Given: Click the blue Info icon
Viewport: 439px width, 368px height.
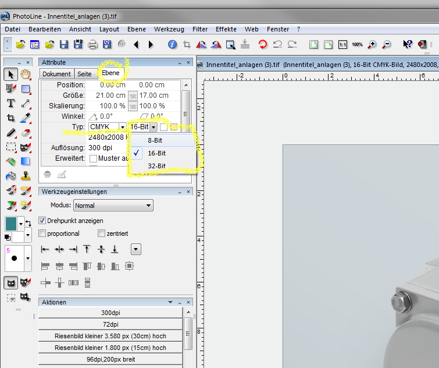Looking at the screenshot, I should (x=172, y=44).
